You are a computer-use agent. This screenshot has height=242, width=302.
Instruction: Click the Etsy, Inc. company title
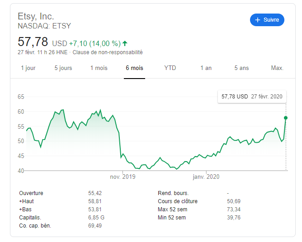(x=36, y=16)
